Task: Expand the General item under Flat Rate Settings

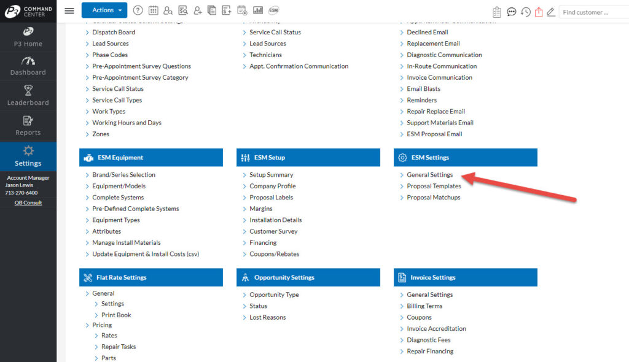Action: [x=103, y=293]
